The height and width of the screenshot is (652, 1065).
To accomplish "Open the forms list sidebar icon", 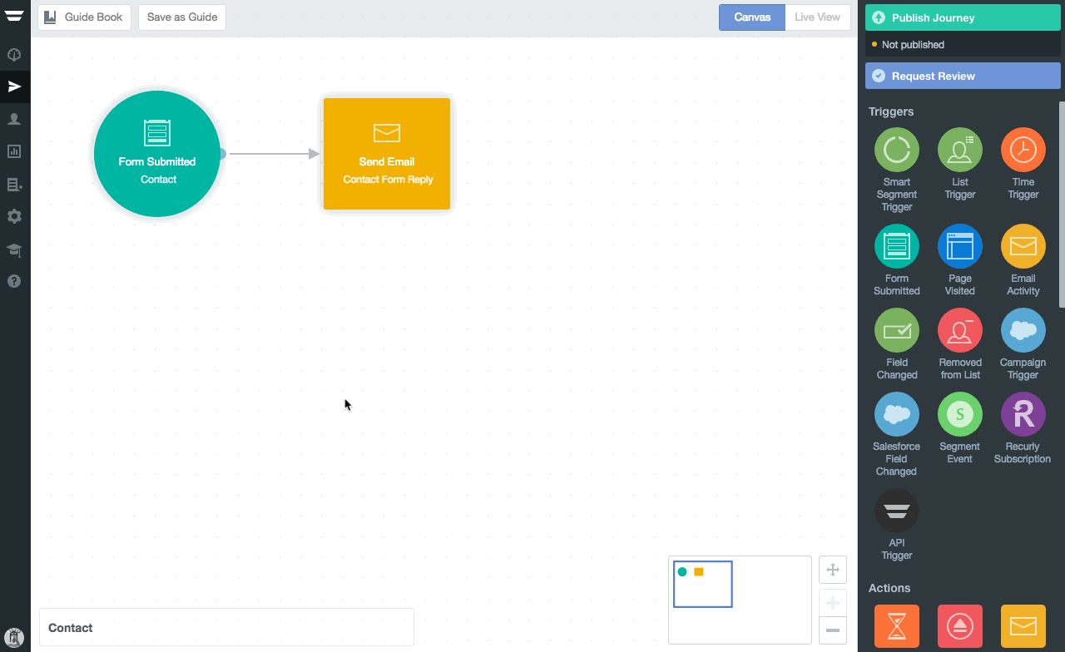I will [14, 184].
